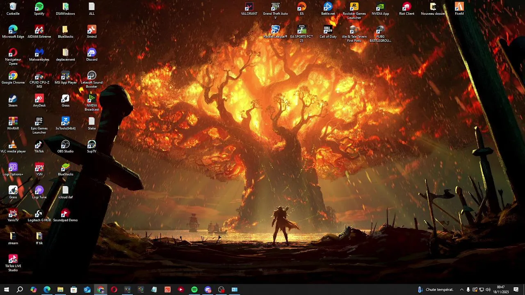Select the YSN desktop icon
The image size is (525, 295).
[39, 170]
